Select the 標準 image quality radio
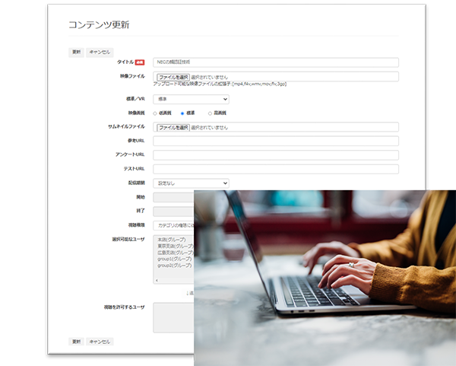The height and width of the screenshot is (366, 456). click(x=182, y=113)
